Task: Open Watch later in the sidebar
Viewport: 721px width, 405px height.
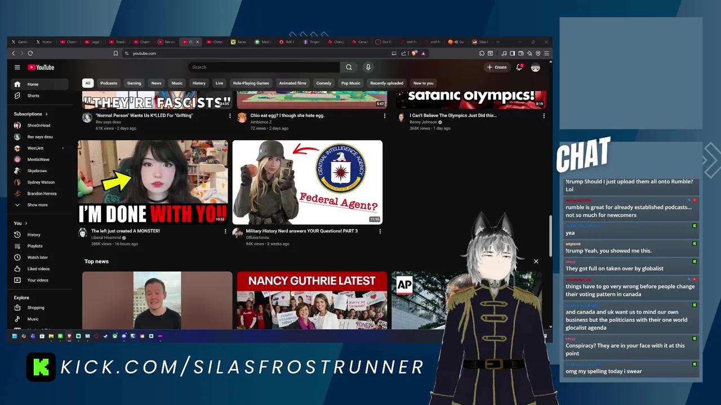Action: coord(39,257)
